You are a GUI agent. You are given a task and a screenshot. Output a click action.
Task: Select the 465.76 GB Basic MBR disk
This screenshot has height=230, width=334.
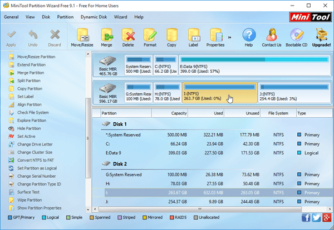point(108,65)
